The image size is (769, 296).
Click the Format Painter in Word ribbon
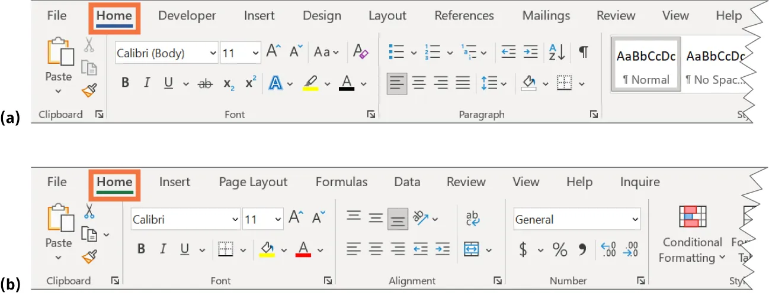[89, 90]
